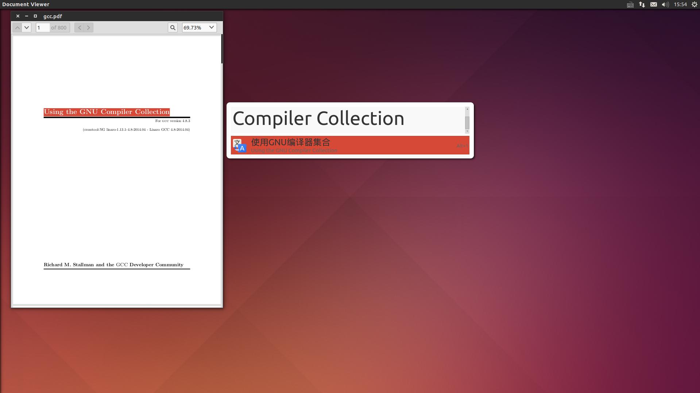Maximize the gcc.pdf window
The height and width of the screenshot is (393, 700).
coord(35,16)
